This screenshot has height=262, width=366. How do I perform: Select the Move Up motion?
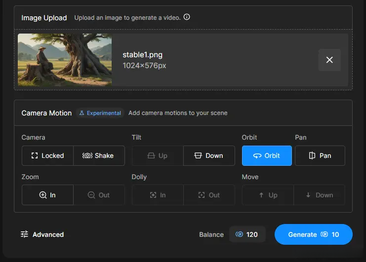click(268, 195)
